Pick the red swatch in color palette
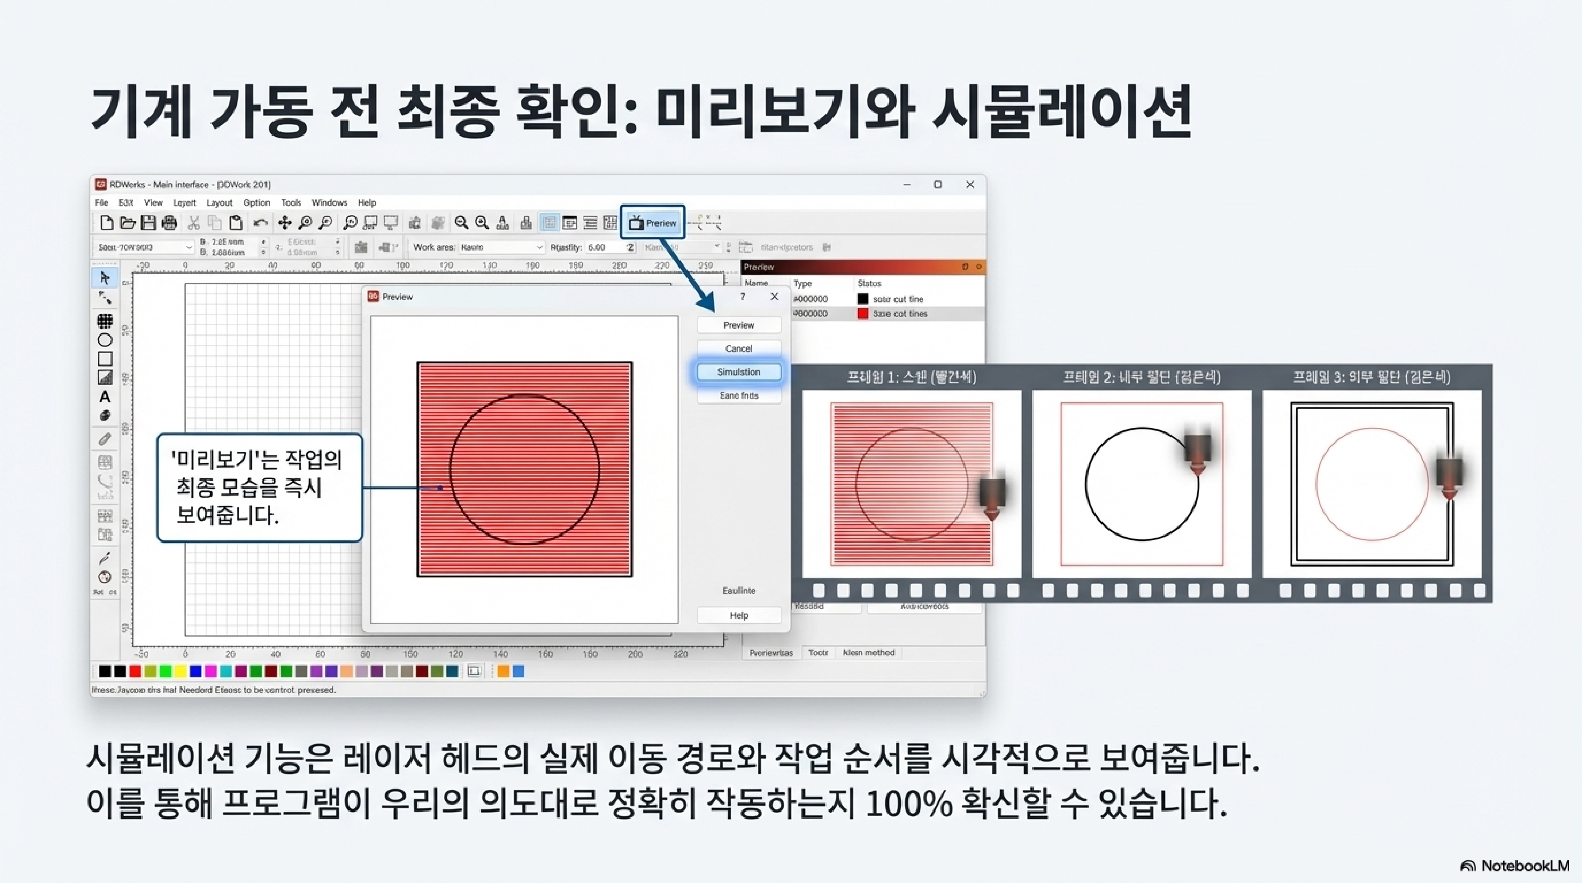This screenshot has height=883, width=1582. tap(135, 671)
